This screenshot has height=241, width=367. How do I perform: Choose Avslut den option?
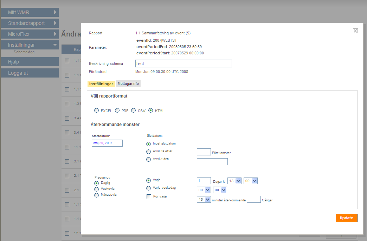[148, 160]
